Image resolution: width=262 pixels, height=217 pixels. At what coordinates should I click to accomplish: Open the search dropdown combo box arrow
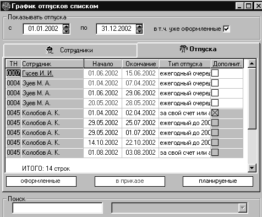coord(243,208)
